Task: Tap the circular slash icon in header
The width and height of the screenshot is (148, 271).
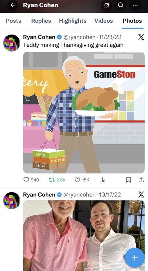Action: [x=106, y=5]
